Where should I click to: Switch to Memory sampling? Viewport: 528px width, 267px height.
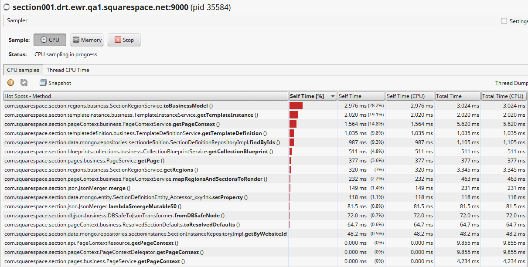pos(87,40)
